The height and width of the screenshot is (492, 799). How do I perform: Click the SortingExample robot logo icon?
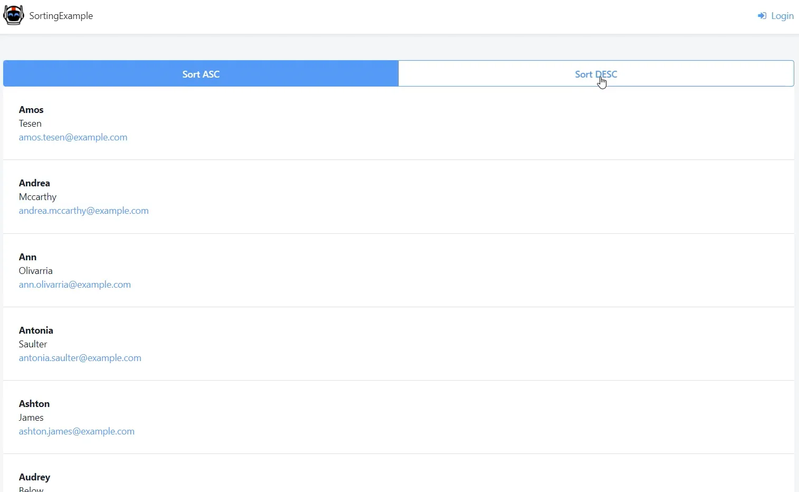click(14, 15)
